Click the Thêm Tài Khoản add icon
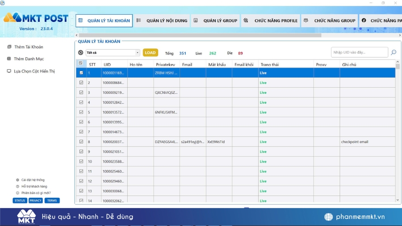This screenshot has height=226, width=402. tap(9, 46)
